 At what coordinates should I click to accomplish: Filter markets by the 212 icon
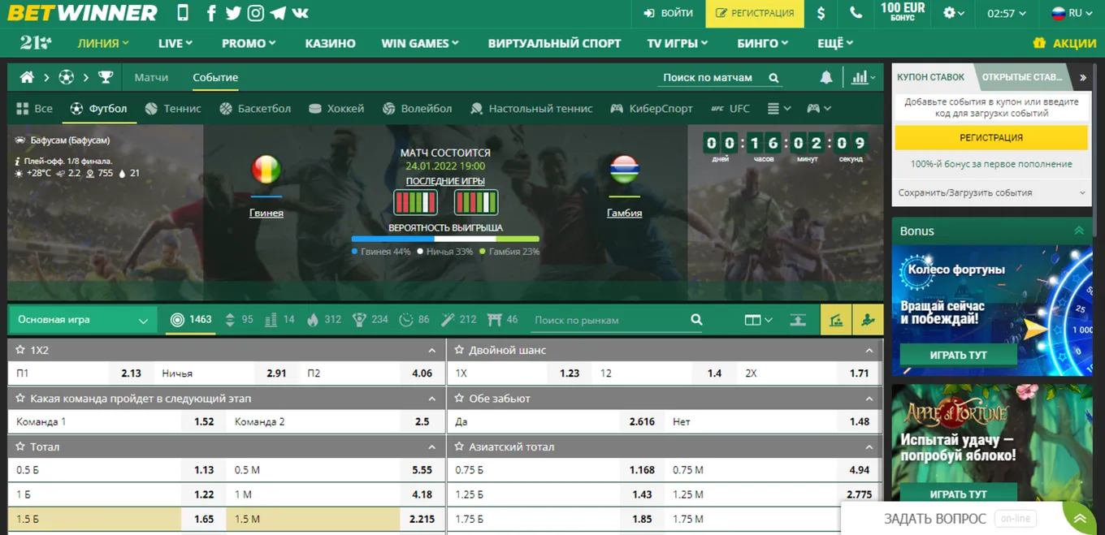click(459, 319)
